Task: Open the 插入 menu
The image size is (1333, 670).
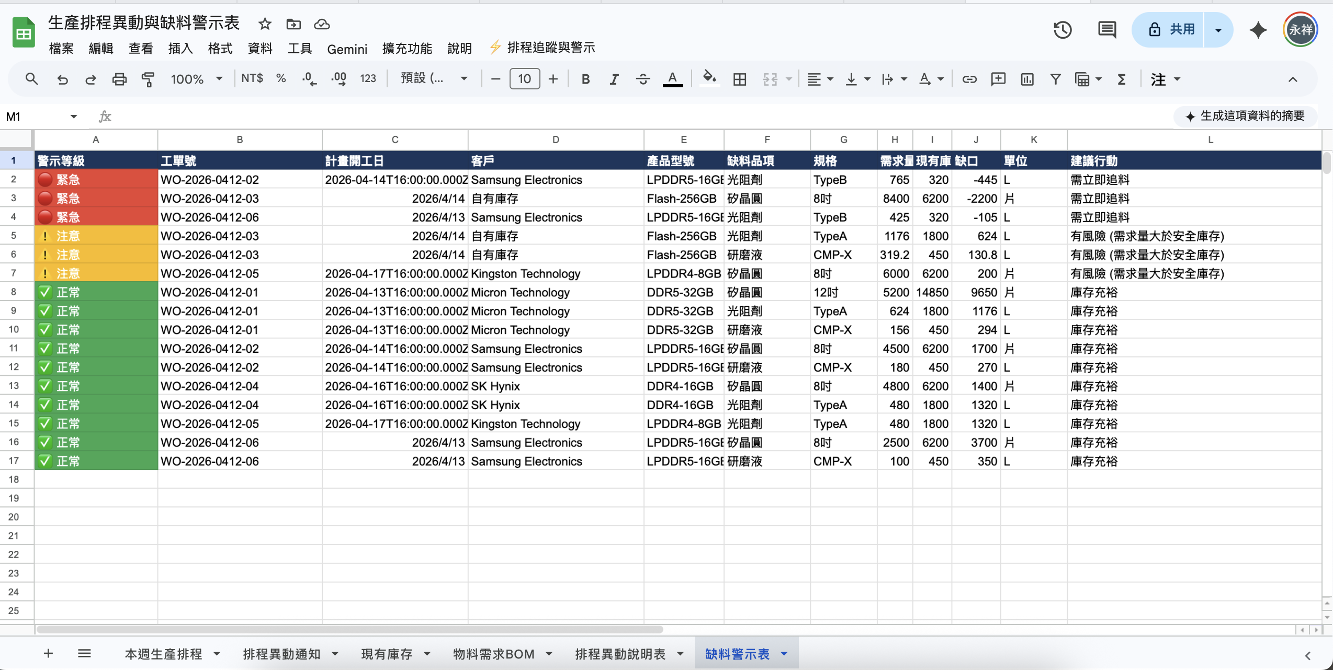Action: click(180, 49)
